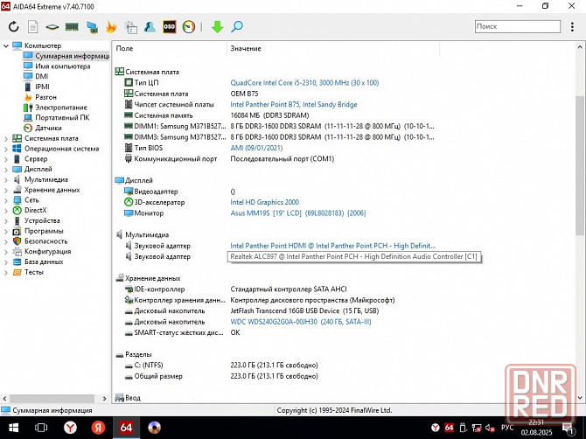Click the green download arrow icon
Screen dimensions: 586x439
tap(217, 26)
